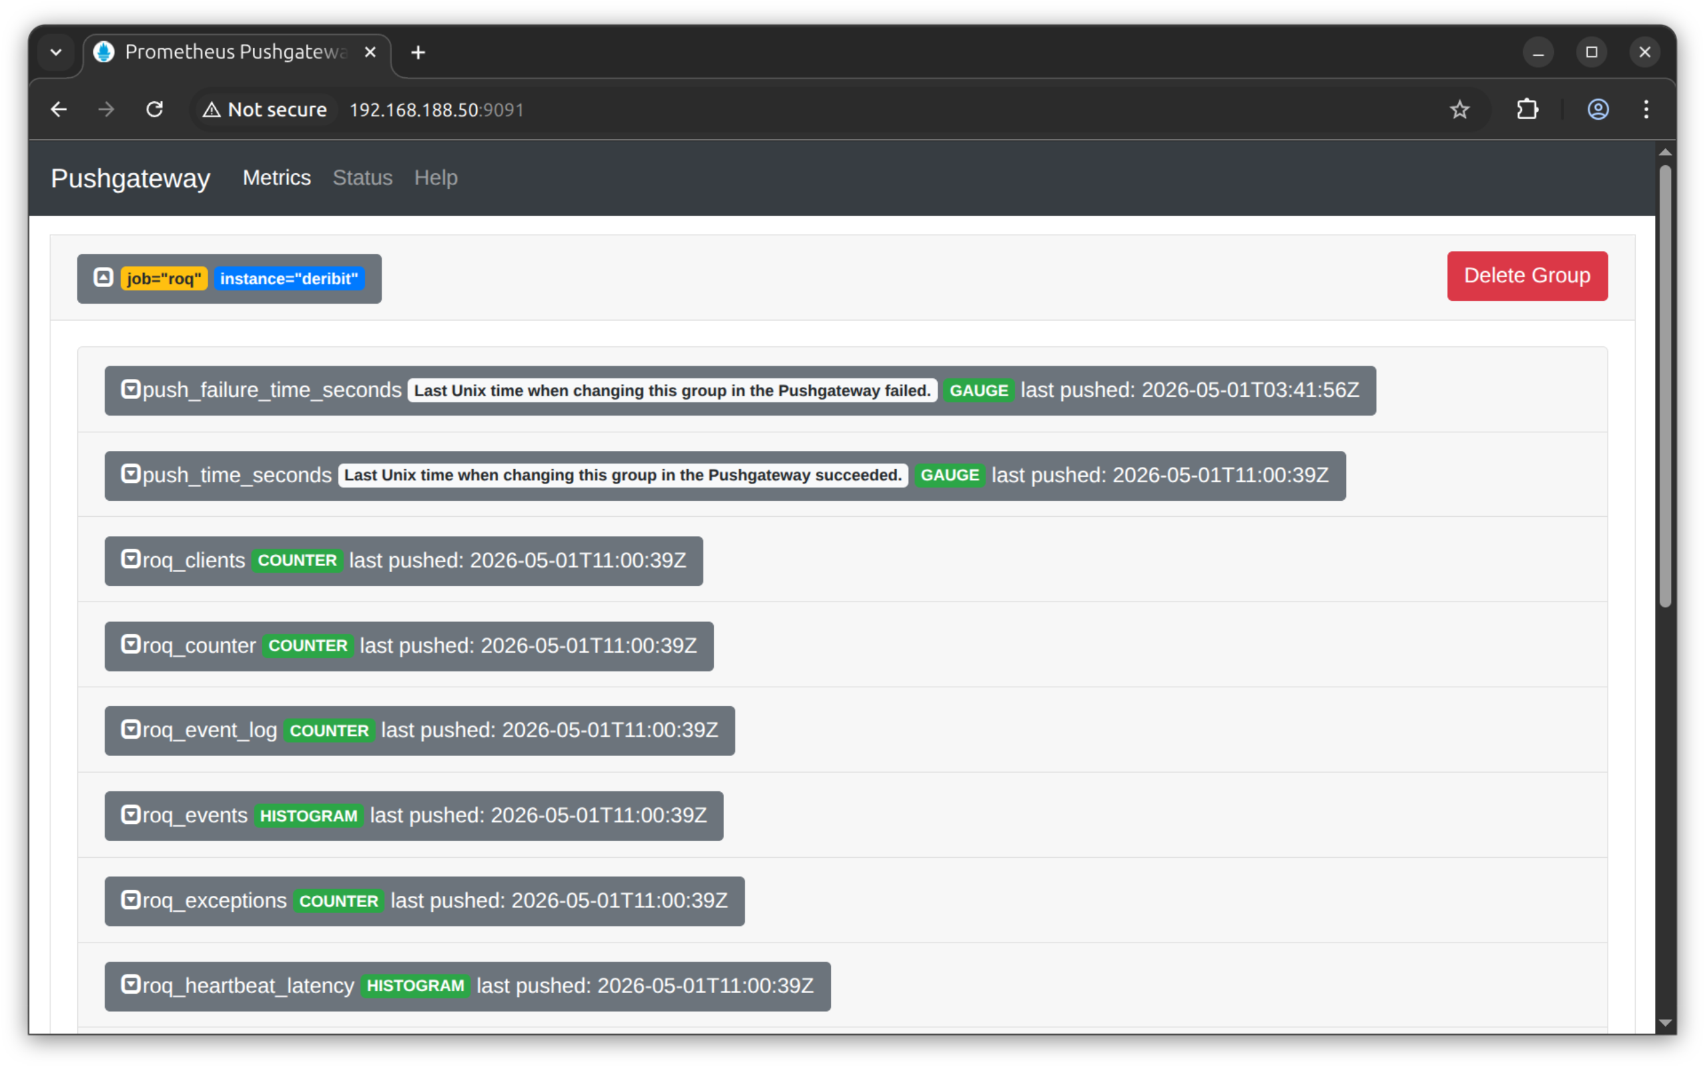Viewport: 1705px width, 1067px height.
Task: Click the instance="deribit" label badge
Action: pyautogui.click(x=289, y=279)
